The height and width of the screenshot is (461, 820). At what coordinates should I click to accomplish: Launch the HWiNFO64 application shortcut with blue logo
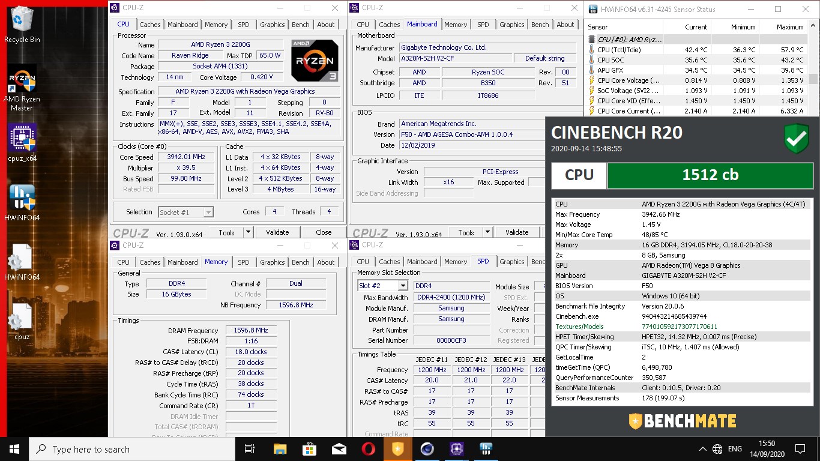click(22, 202)
